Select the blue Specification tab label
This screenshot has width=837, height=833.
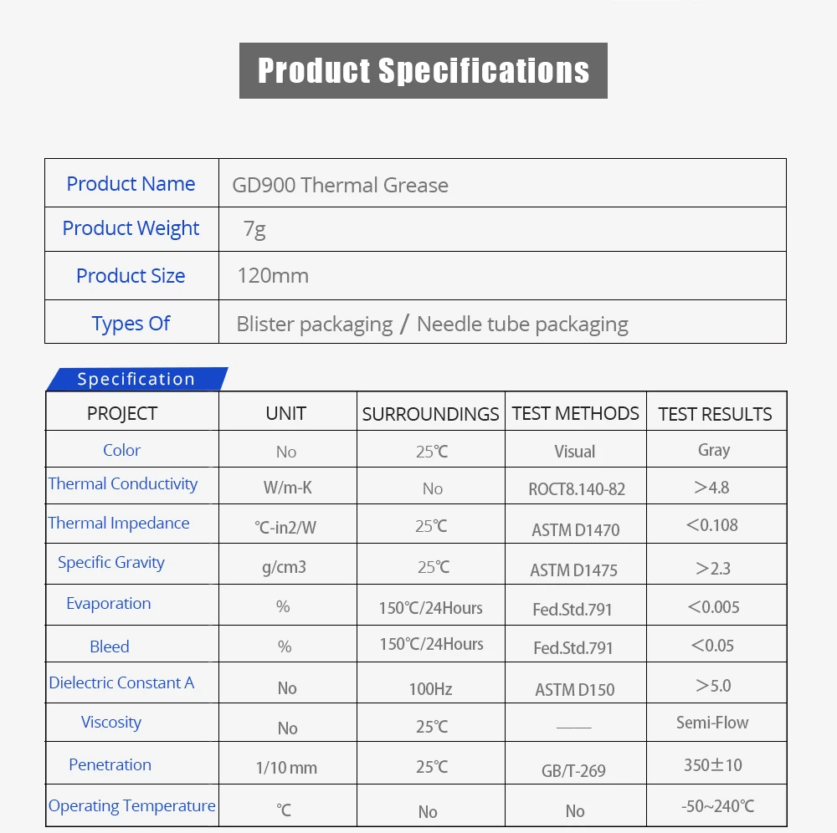tap(136, 379)
